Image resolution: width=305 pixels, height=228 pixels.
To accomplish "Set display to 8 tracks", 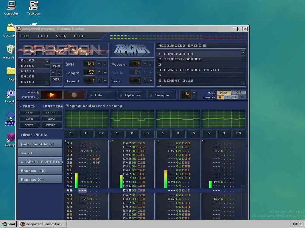I will 227,97.
